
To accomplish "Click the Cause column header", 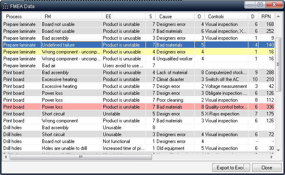I will coord(175,17).
